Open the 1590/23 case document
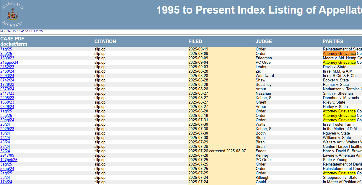362x185 pixels. pyautogui.click(x=7, y=58)
